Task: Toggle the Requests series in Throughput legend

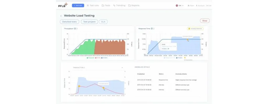Action: pyautogui.click(x=91, y=58)
